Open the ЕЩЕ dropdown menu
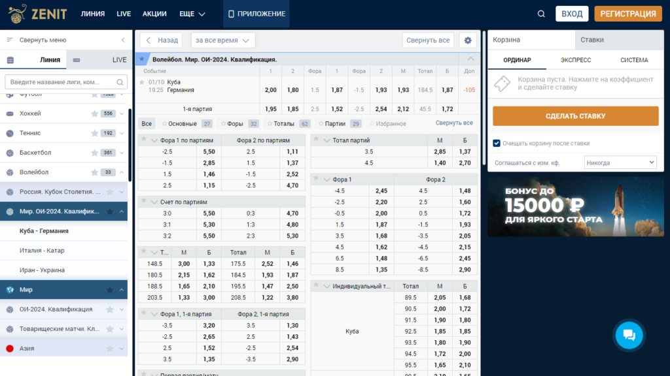670x376 pixels. coord(192,14)
